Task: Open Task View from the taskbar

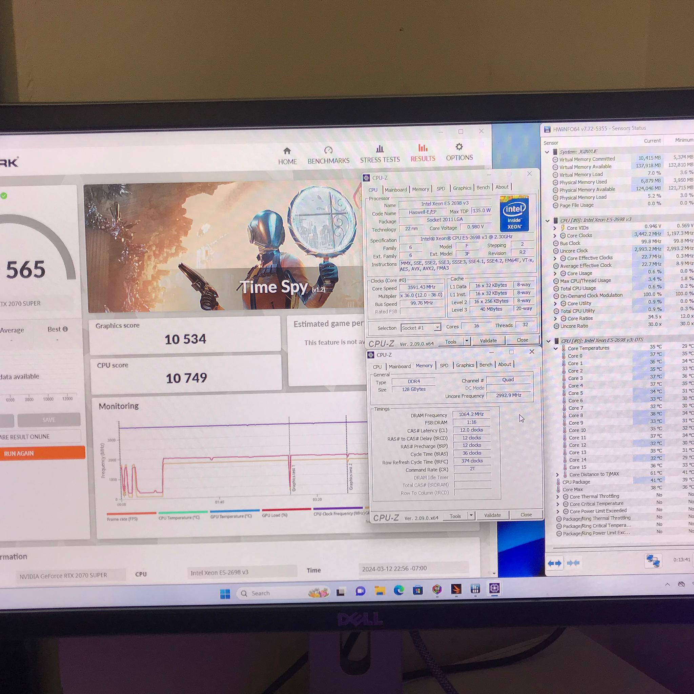Action: (x=341, y=592)
